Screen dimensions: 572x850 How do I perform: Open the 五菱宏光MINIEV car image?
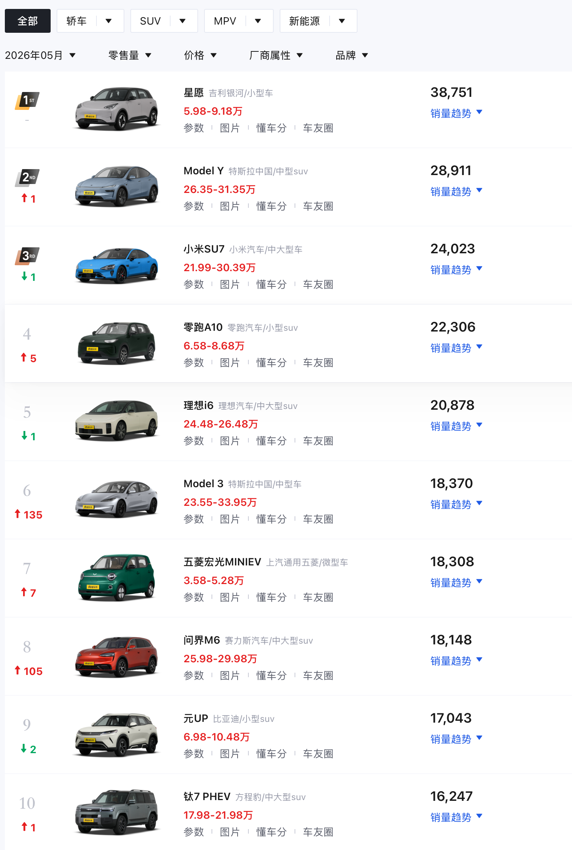click(x=117, y=578)
